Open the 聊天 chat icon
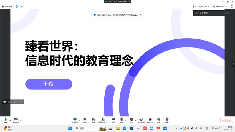The width and height of the screenshot is (235, 132). [x=113, y=120]
